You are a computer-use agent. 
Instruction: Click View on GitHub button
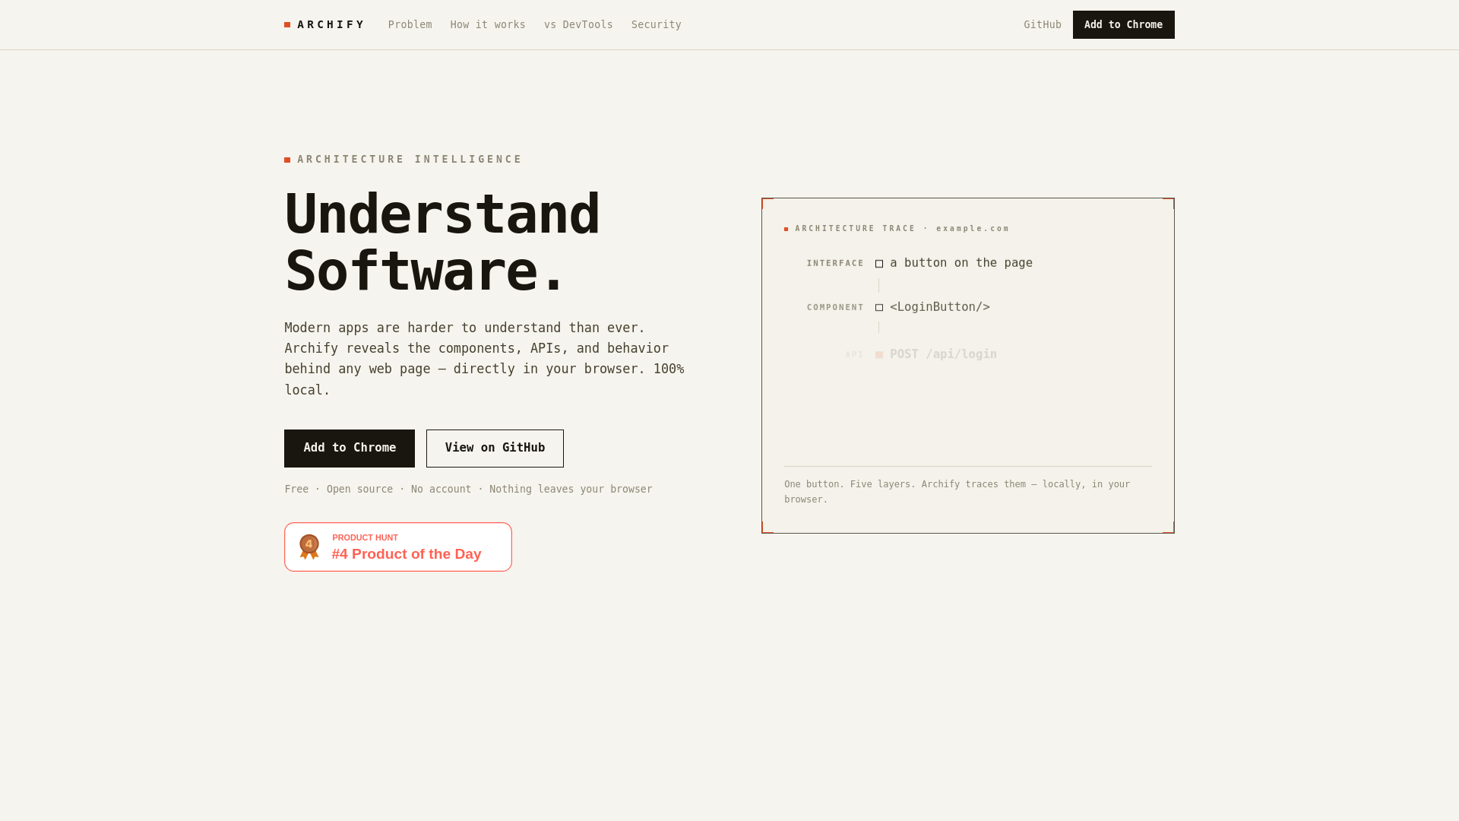tap(495, 448)
